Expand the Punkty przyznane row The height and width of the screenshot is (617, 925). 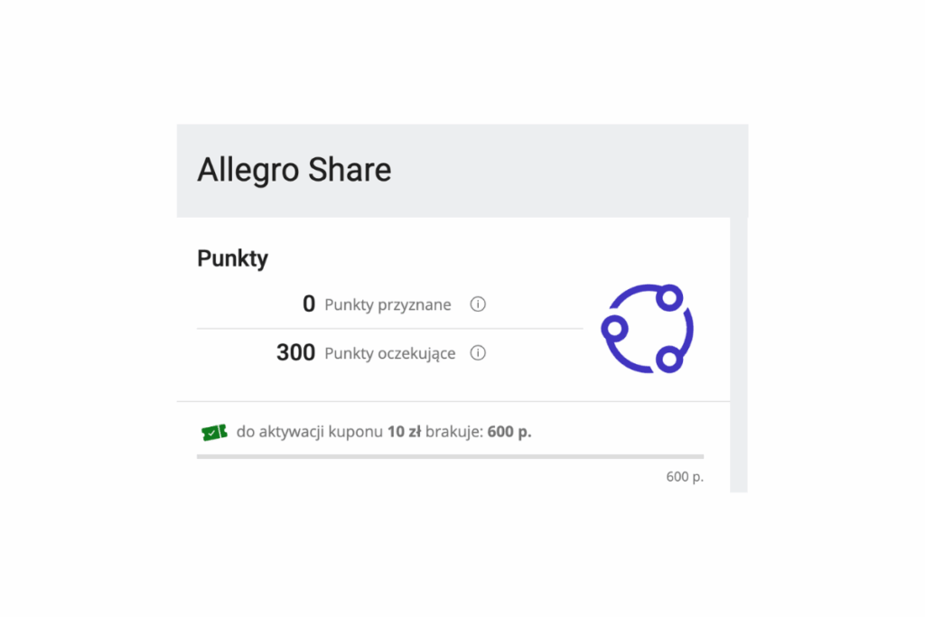click(387, 304)
